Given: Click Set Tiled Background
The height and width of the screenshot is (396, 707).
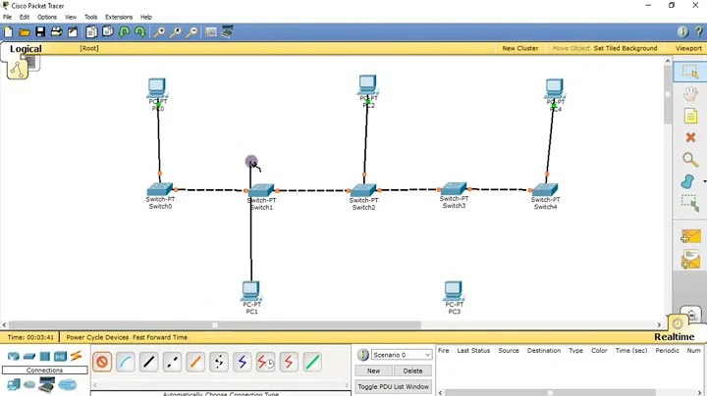Looking at the screenshot, I should [625, 48].
